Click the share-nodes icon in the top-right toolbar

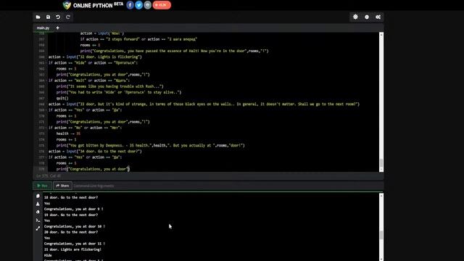tap(378, 17)
